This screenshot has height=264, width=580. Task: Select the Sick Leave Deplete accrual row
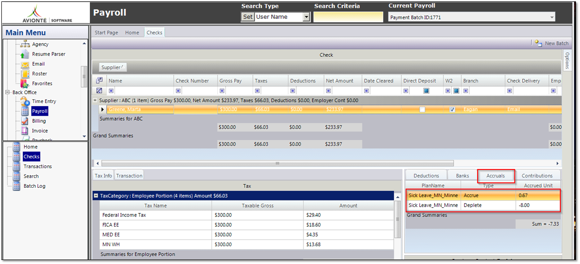pos(483,205)
